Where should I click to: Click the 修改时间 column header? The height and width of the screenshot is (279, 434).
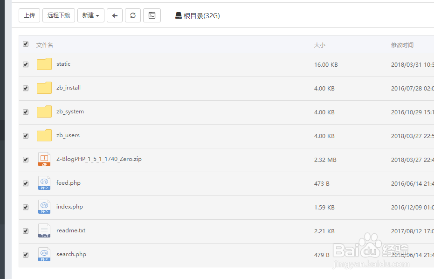[x=402, y=45]
